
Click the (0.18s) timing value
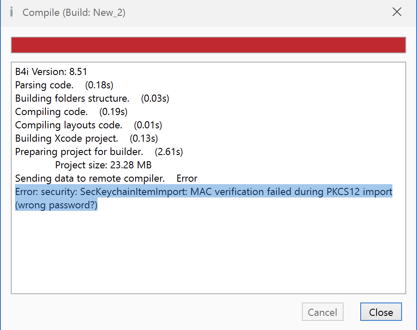click(99, 85)
